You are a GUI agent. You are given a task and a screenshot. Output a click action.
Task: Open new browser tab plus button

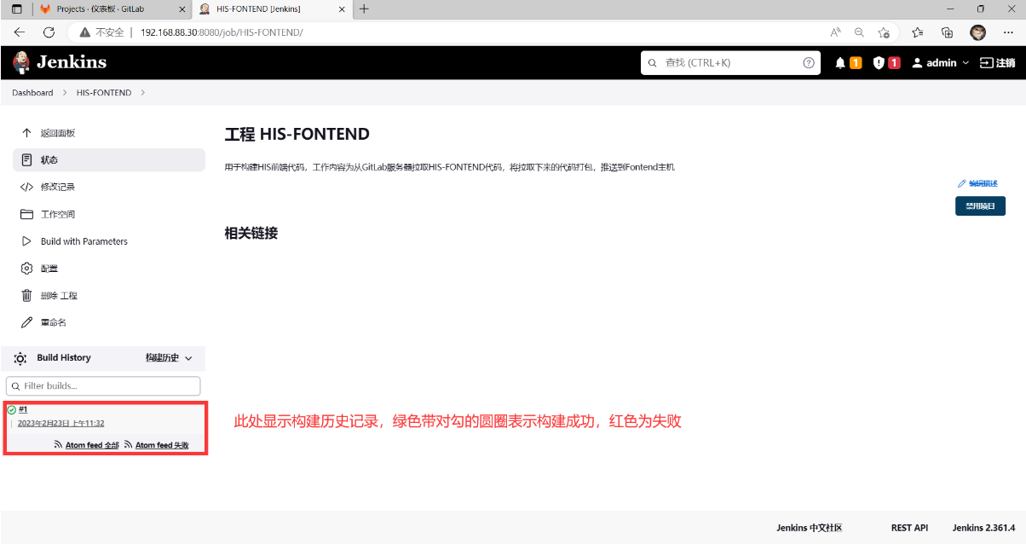tap(364, 9)
